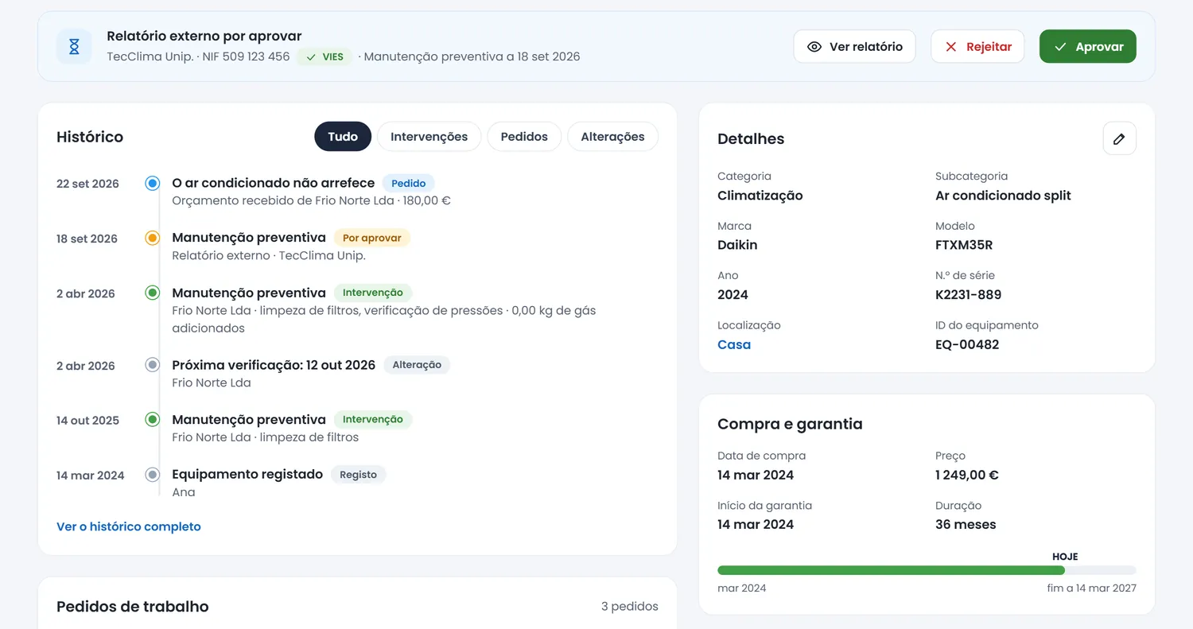Click the 'Registo' badge
1193x629 pixels.
coord(358,475)
